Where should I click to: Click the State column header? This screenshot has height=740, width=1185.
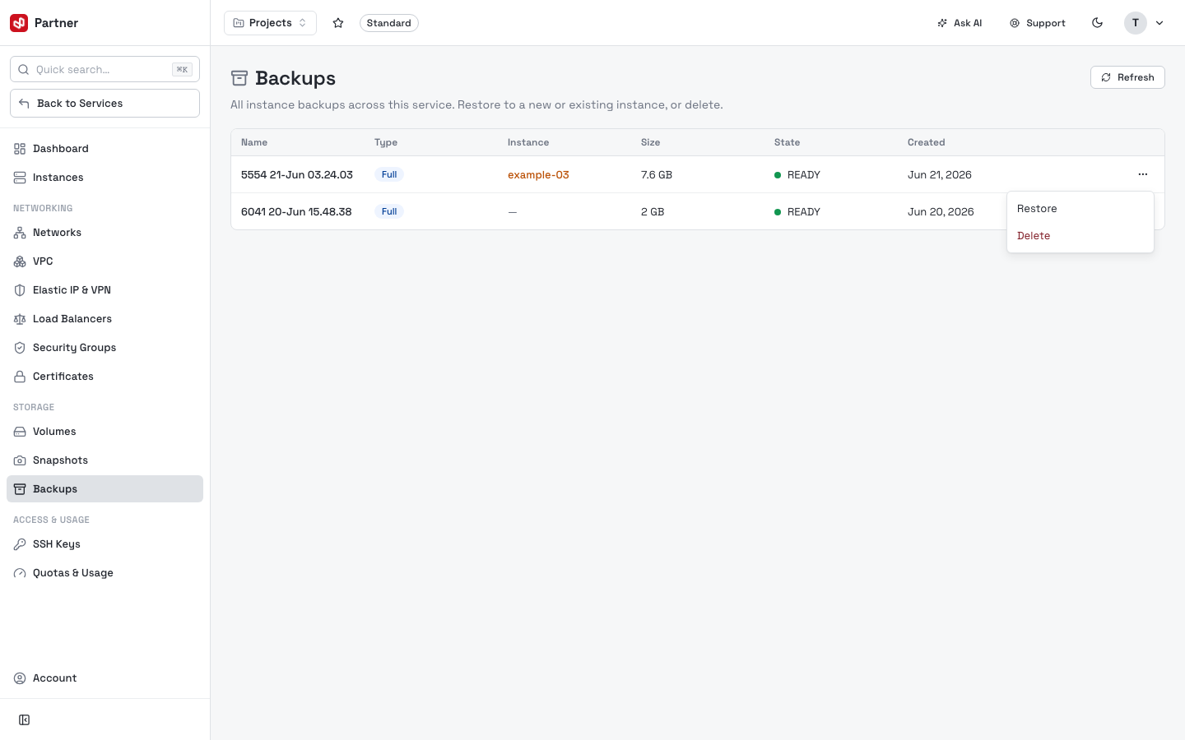coord(787,142)
